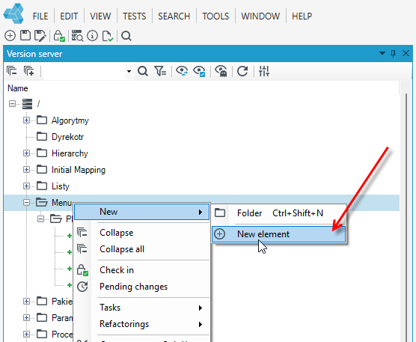This screenshot has height=342, width=416.
Task: Choose Check in from context menu
Action: point(141,270)
